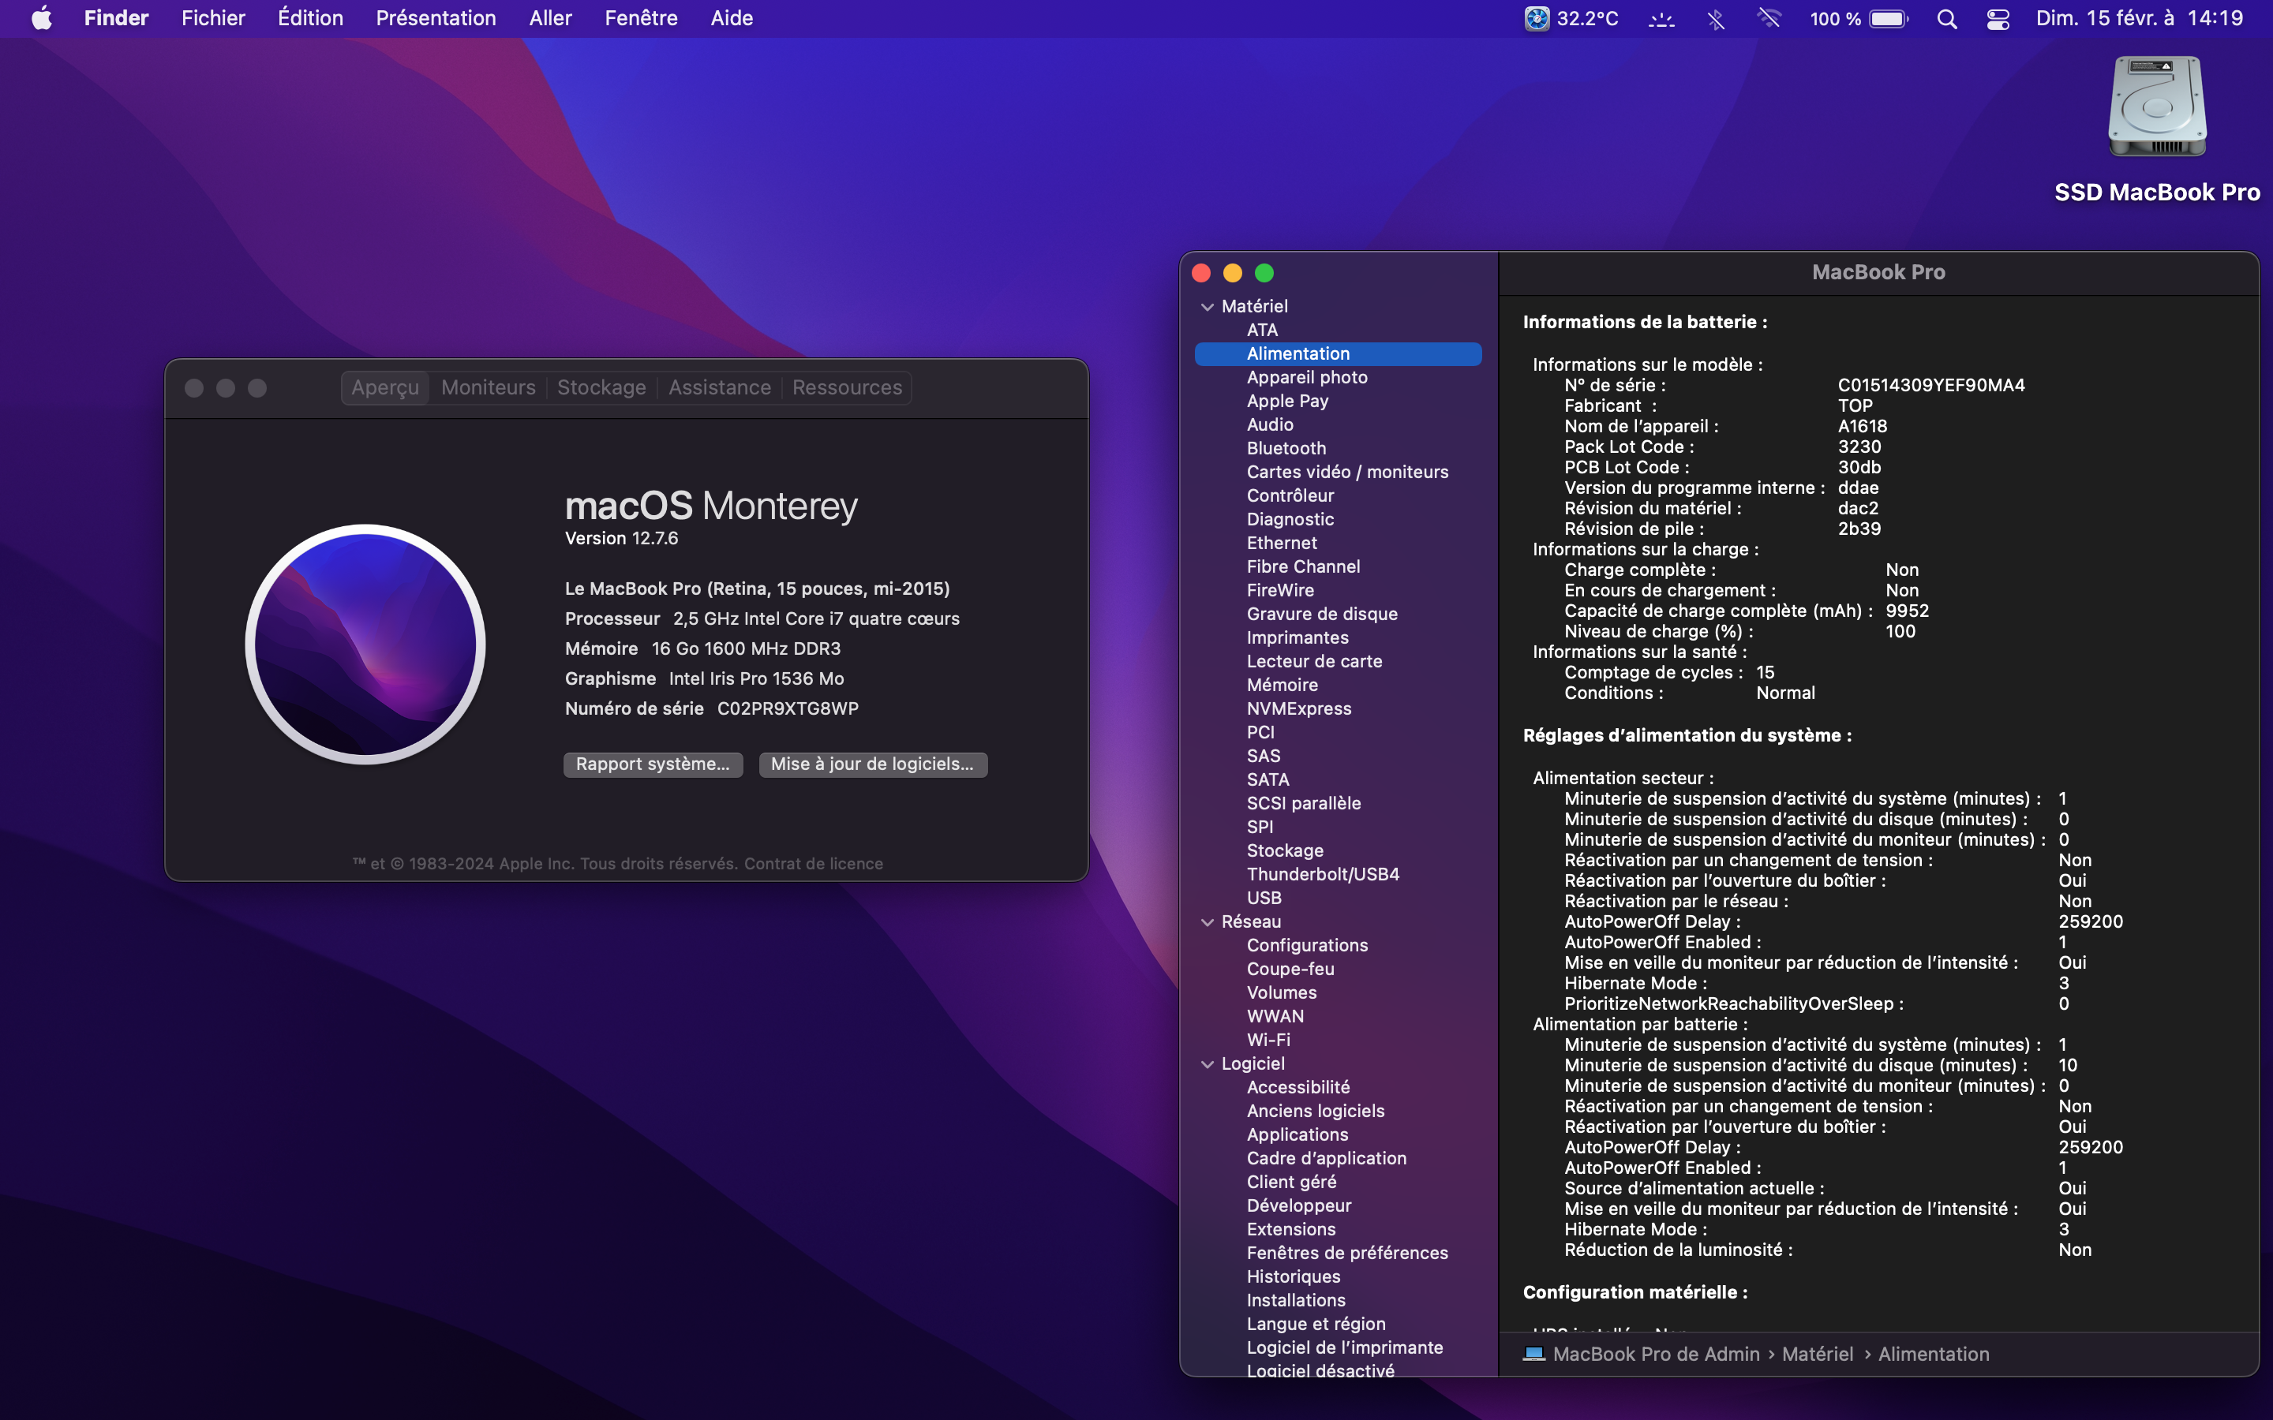The width and height of the screenshot is (2273, 1420).
Task: Click Rapport système button
Action: 653,764
